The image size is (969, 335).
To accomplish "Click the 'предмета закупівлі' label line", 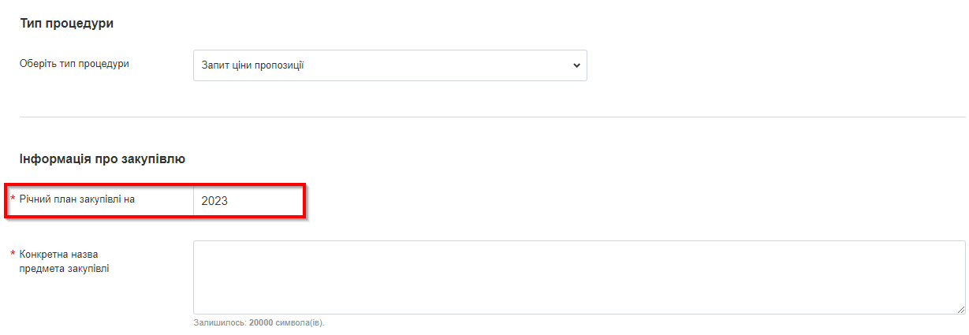I will click(x=65, y=269).
